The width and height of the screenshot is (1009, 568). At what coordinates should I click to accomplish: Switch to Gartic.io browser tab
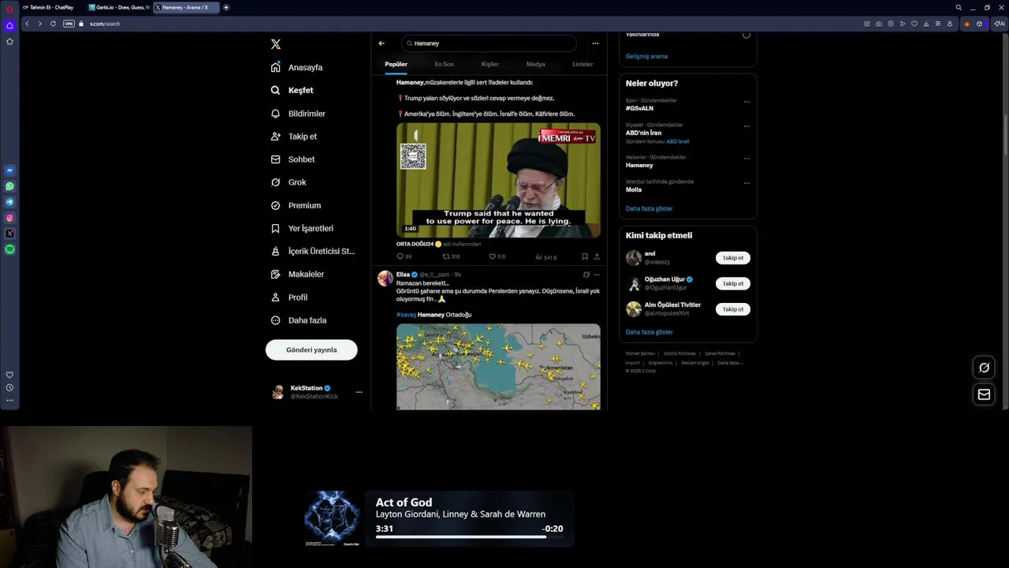[x=118, y=7]
